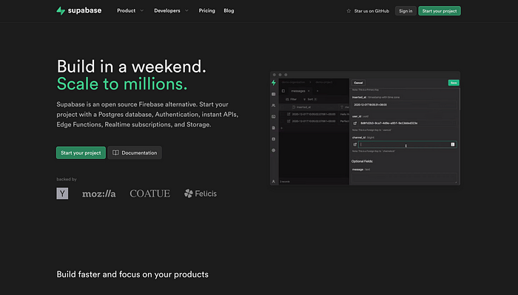This screenshot has height=295, width=518.
Task: Open the Blog from navigation
Action: [229, 10]
